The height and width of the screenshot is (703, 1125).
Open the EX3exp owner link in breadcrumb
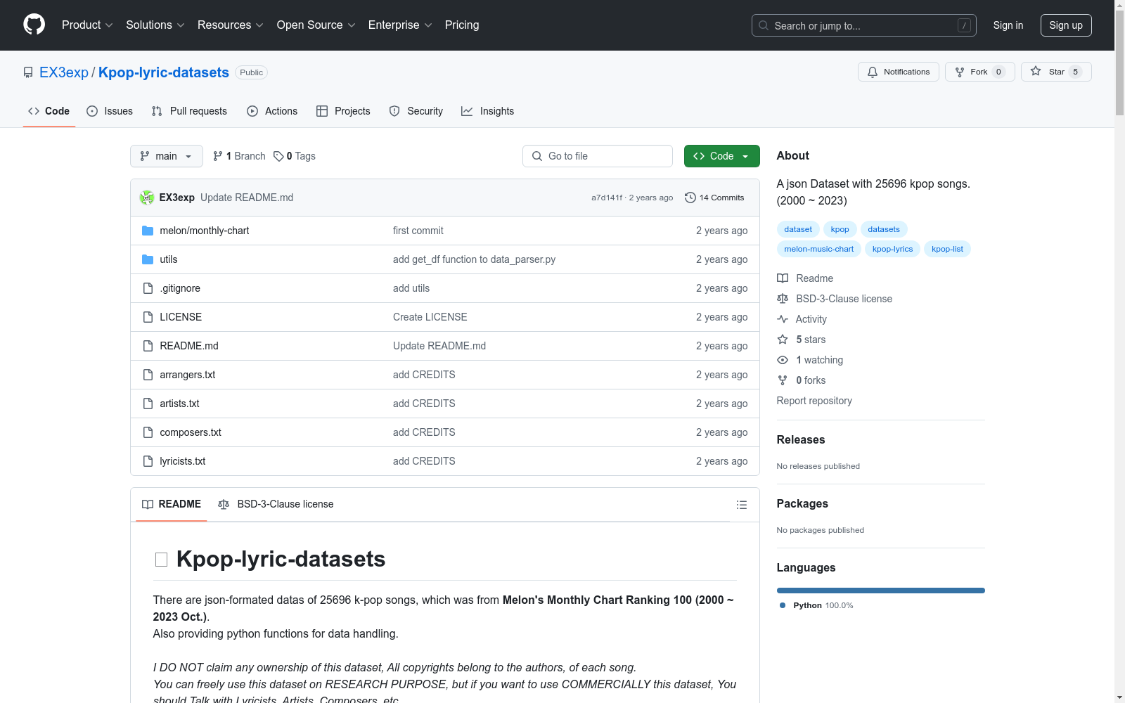pyautogui.click(x=64, y=72)
